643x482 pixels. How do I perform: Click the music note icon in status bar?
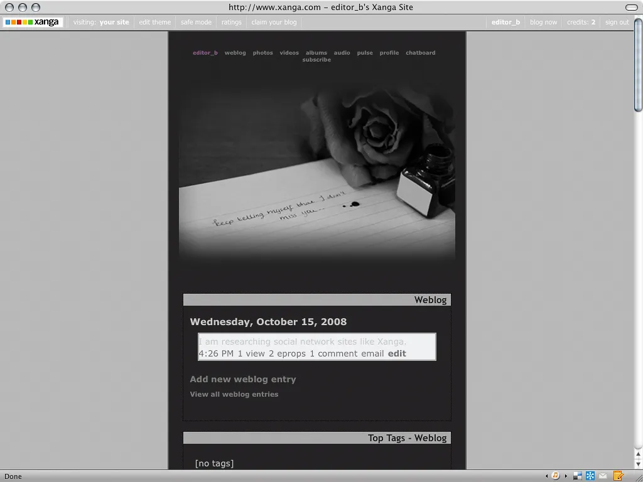click(x=556, y=476)
